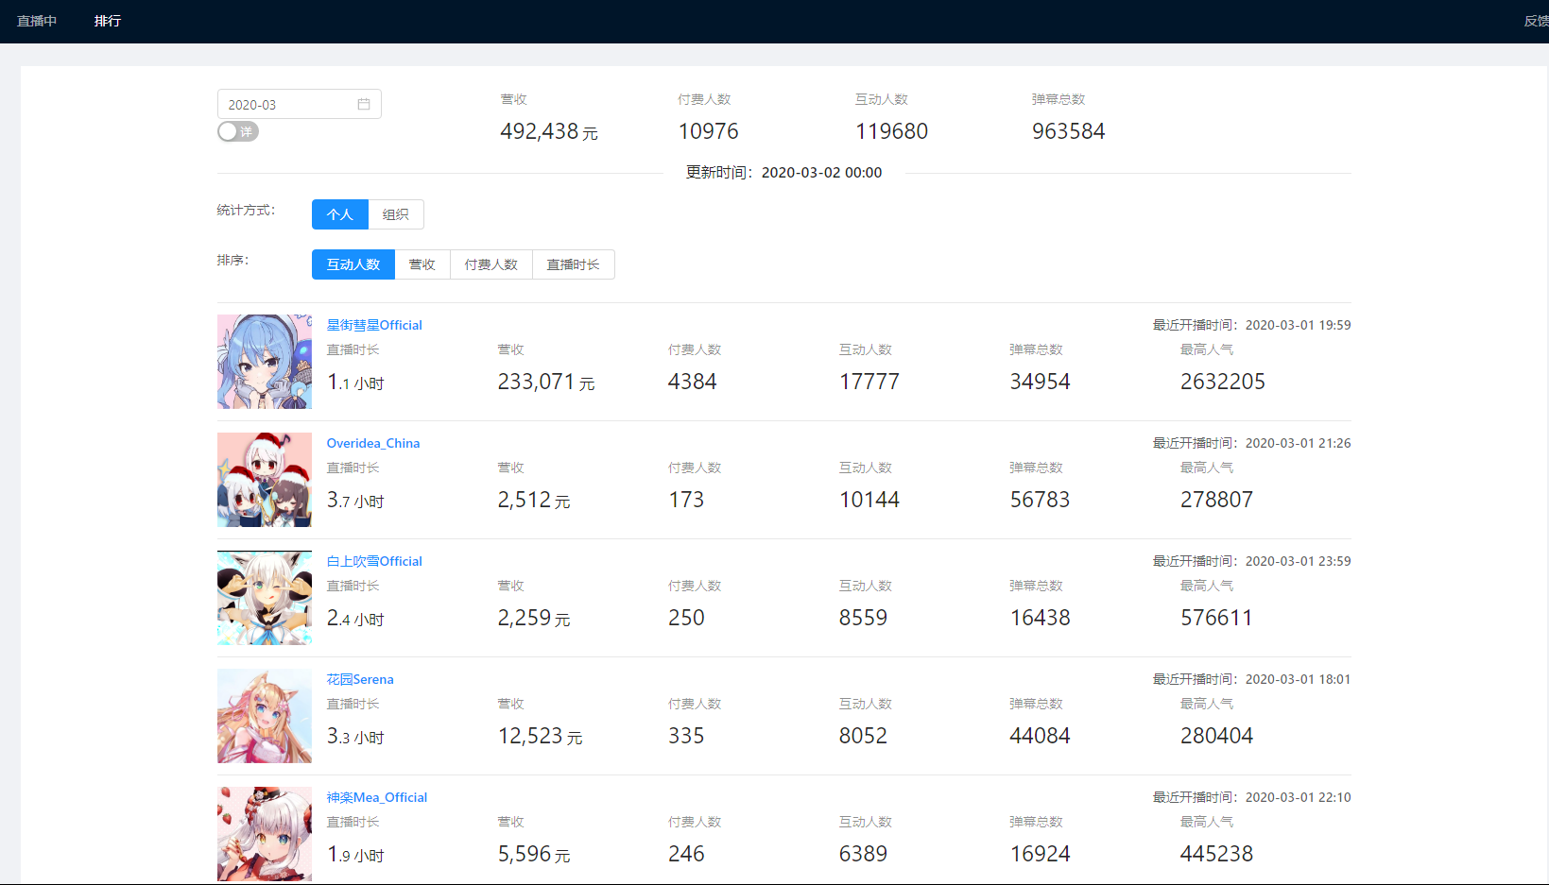Click 星街彗星Official avatar thumbnail
Image resolution: width=1549 pixels, height=885 pixels.
265,362
